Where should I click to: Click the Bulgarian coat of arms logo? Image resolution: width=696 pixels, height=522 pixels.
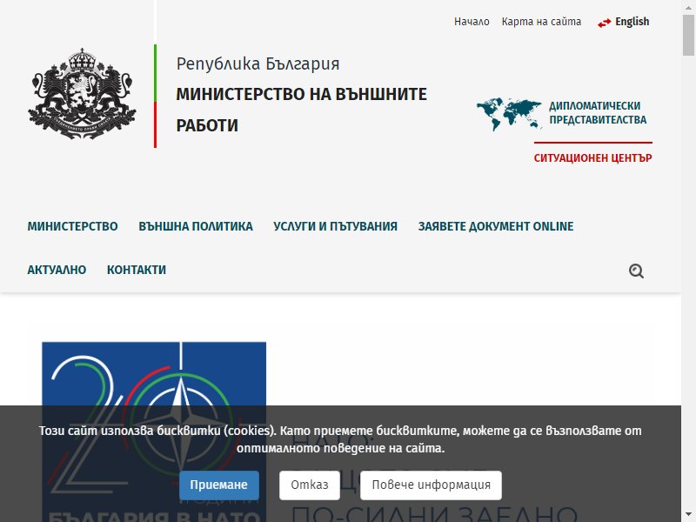[82, 94]
